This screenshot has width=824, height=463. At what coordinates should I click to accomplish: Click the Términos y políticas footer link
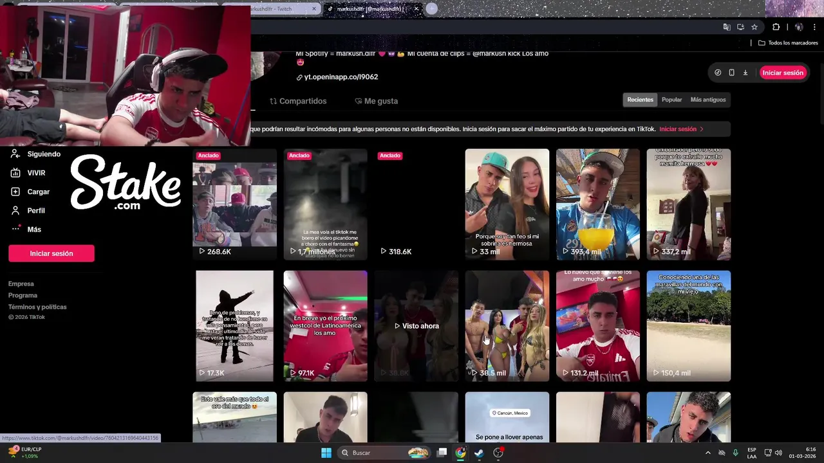tap(37, 307)
